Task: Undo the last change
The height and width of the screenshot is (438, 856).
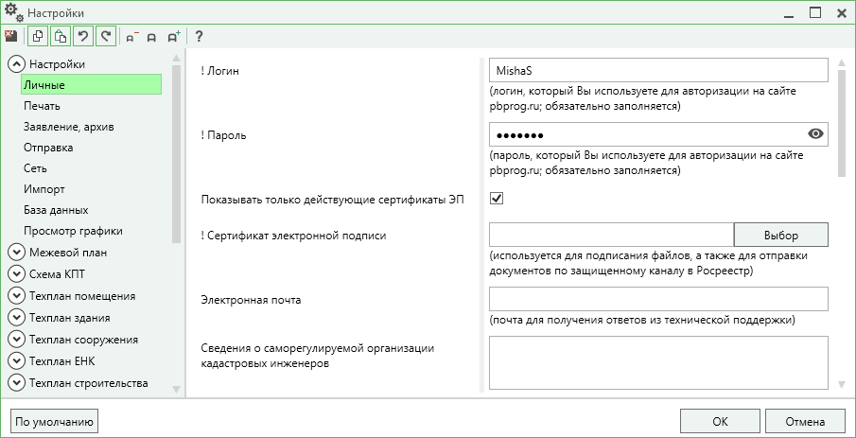Action: click(x=83, y=37)
